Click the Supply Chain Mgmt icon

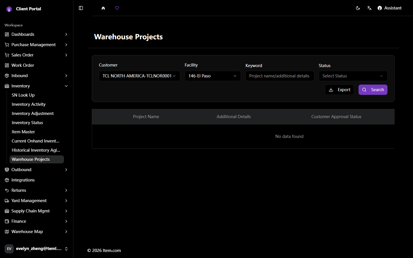[x=7, y=211]
